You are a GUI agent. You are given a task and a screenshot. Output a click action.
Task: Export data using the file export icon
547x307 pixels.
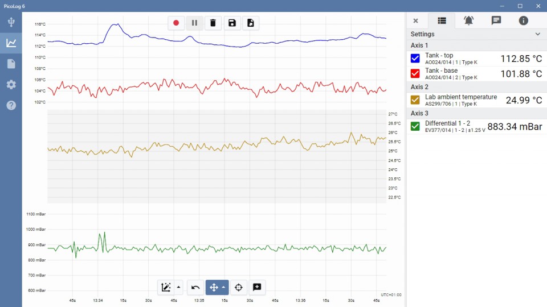pyautogui.click(x=250, y=23)
